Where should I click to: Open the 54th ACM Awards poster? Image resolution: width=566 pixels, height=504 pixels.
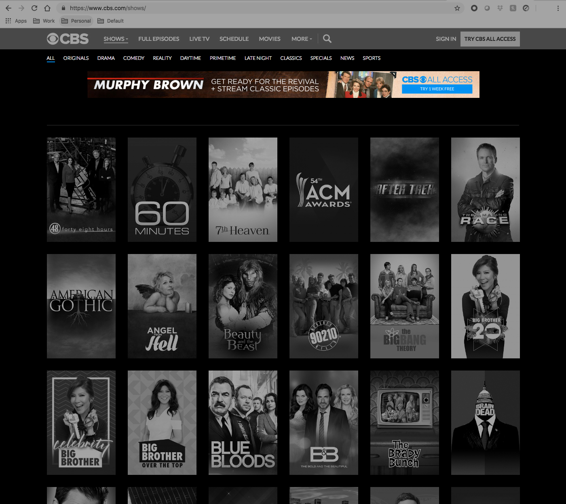tap(324, 190)
